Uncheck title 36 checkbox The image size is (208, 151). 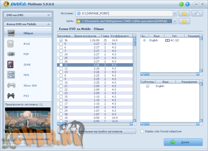point(61,40)
